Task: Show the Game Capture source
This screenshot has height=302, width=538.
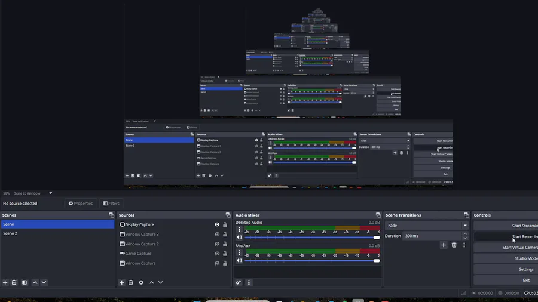Action: [x=217, y=254]
